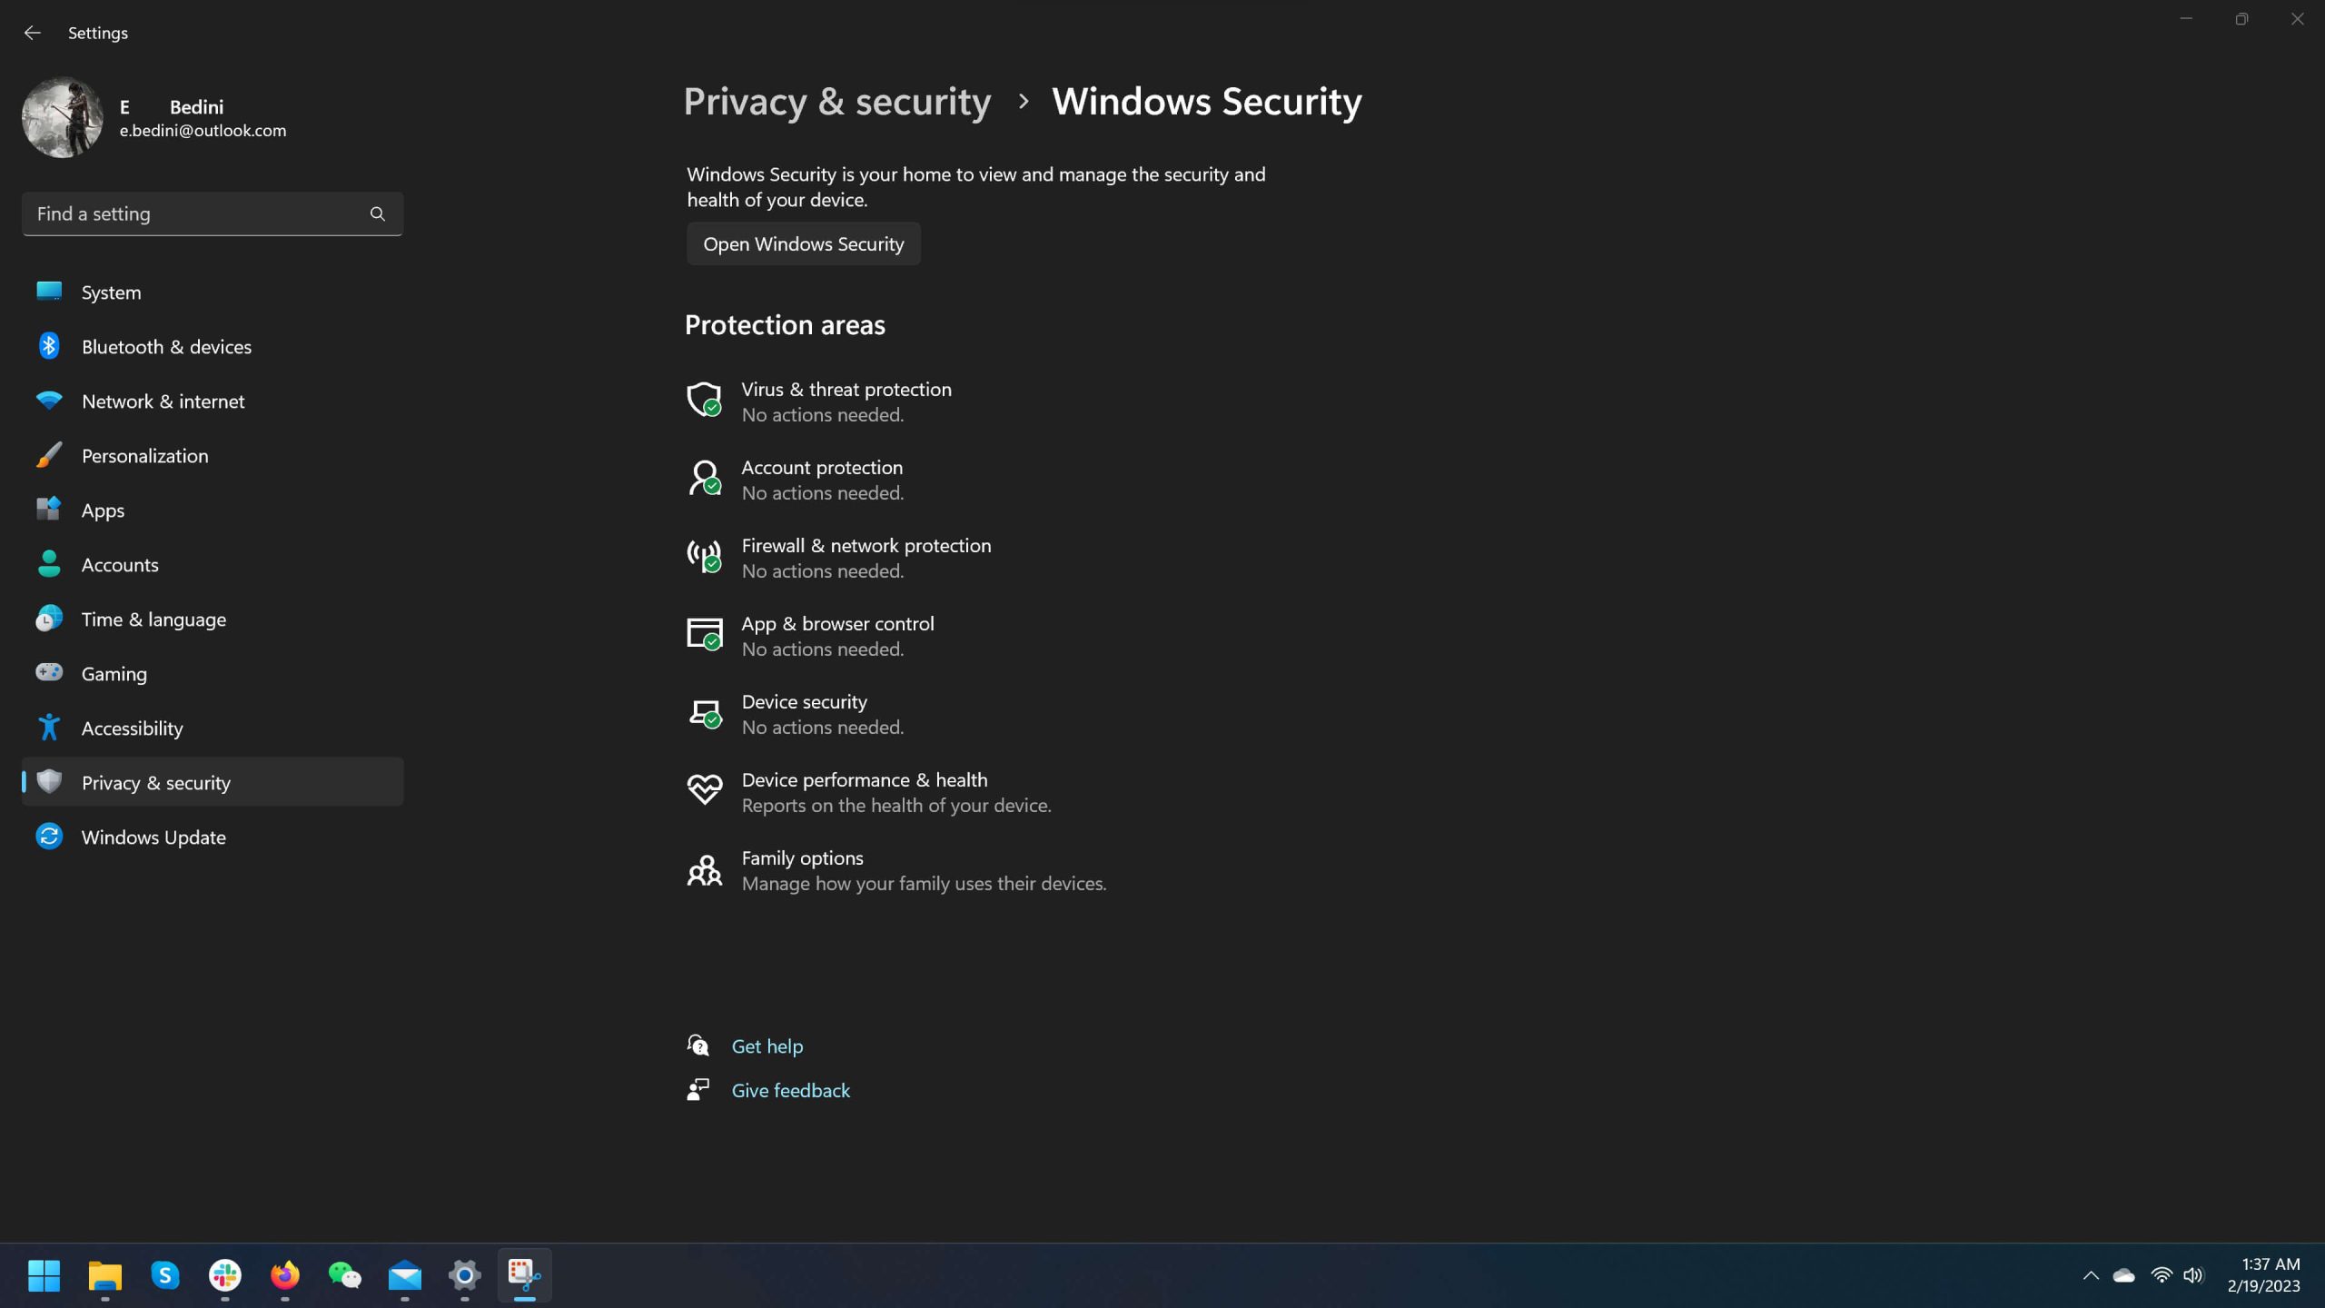Click the Get help link

767,1046
